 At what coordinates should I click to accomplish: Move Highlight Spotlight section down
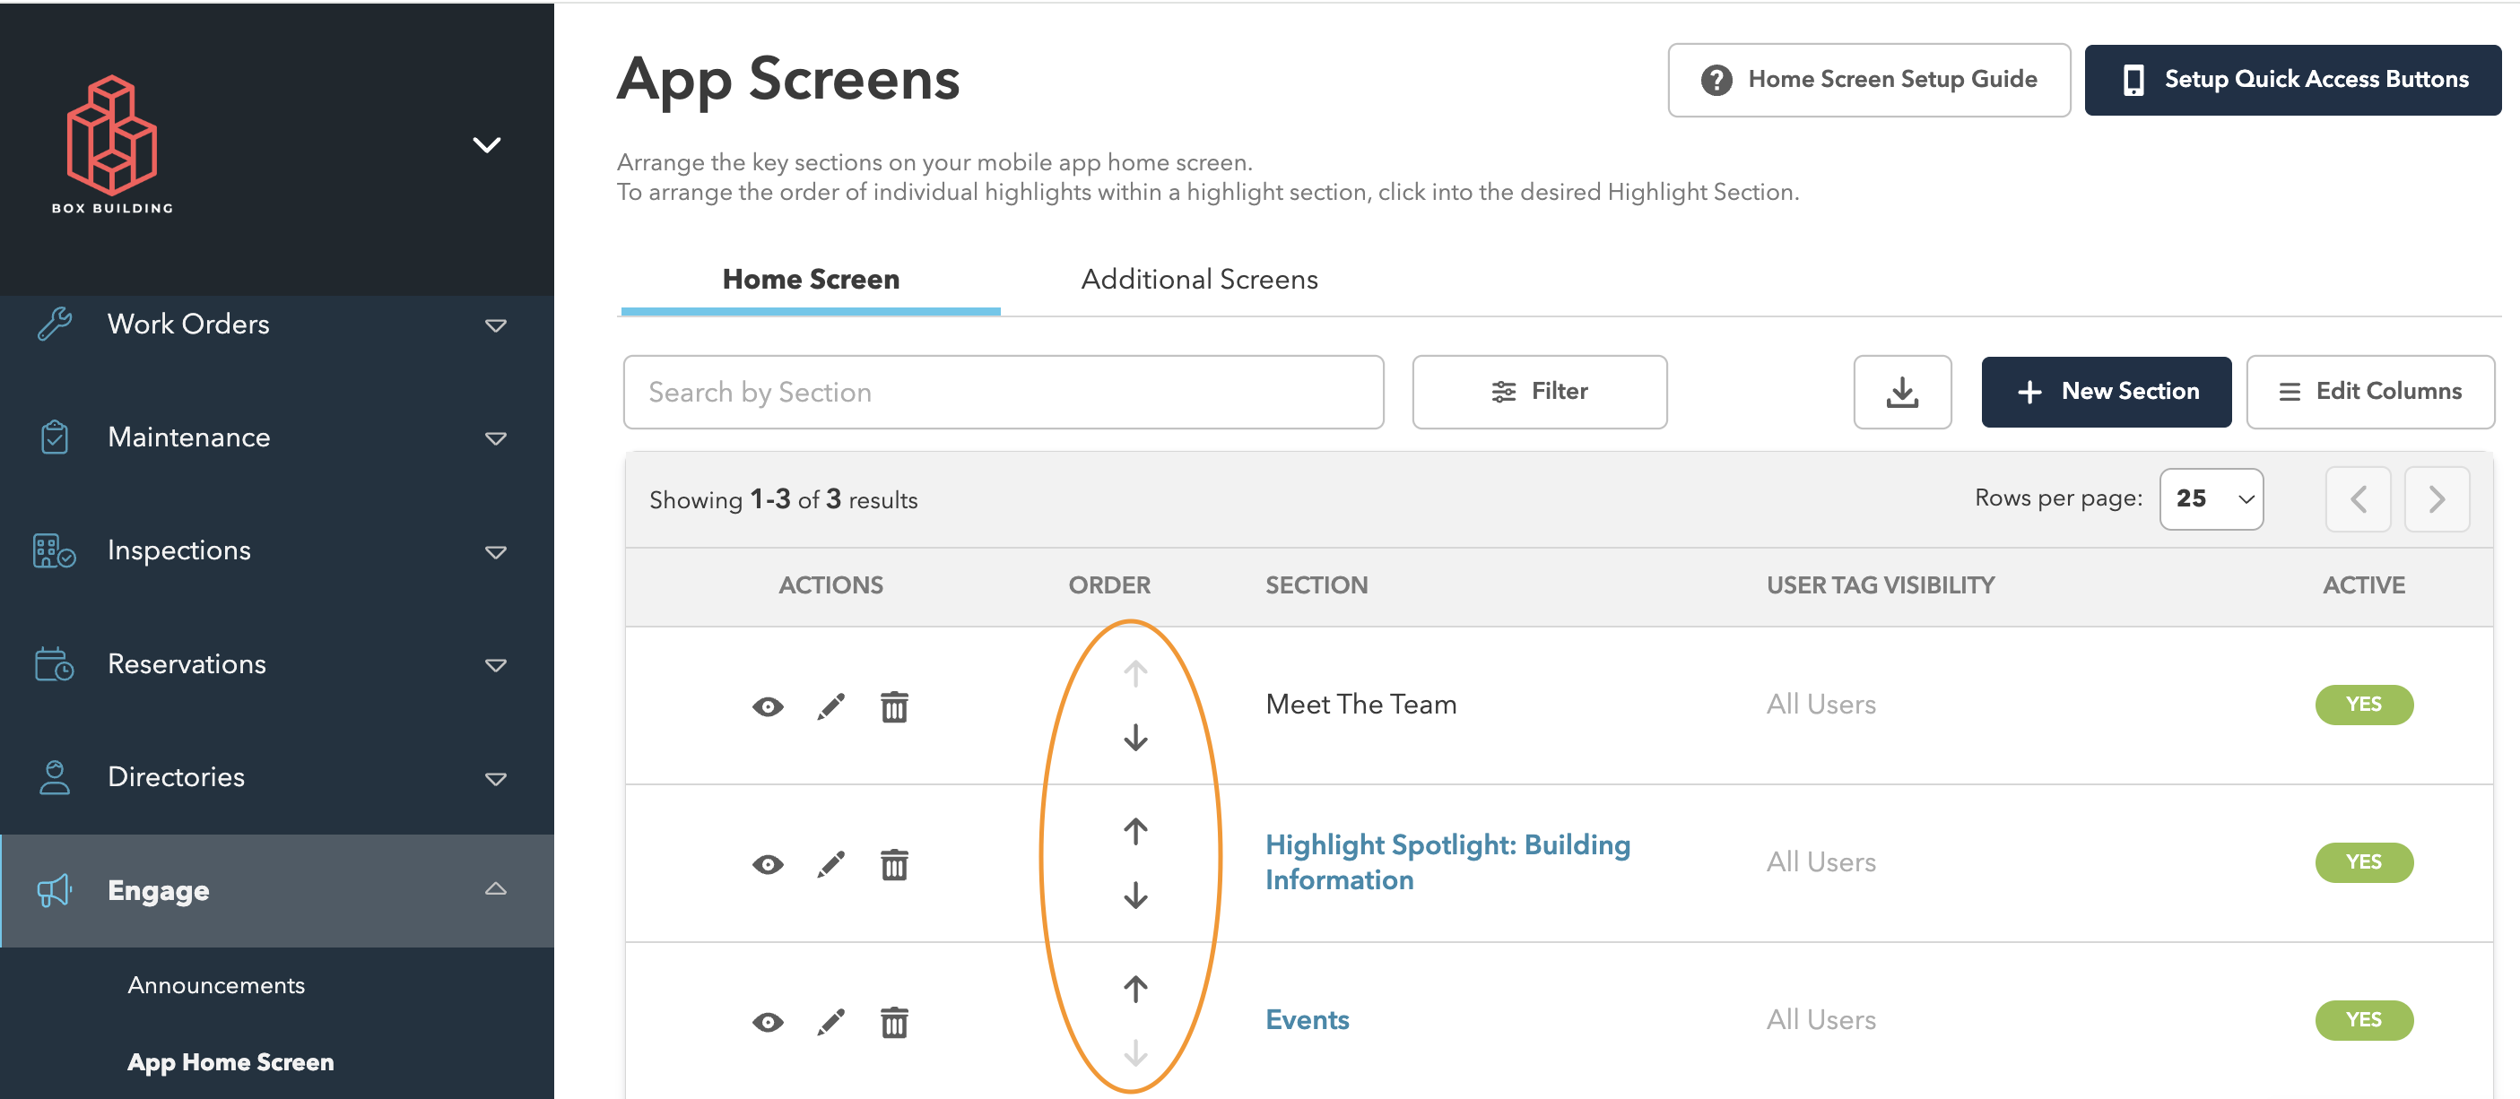pos(1134,896)
